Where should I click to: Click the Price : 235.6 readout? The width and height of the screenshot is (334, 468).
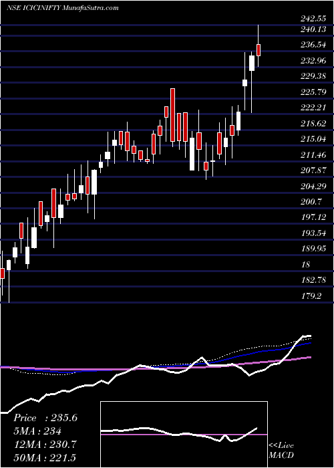pyautogui.click(x=45, y=418)
